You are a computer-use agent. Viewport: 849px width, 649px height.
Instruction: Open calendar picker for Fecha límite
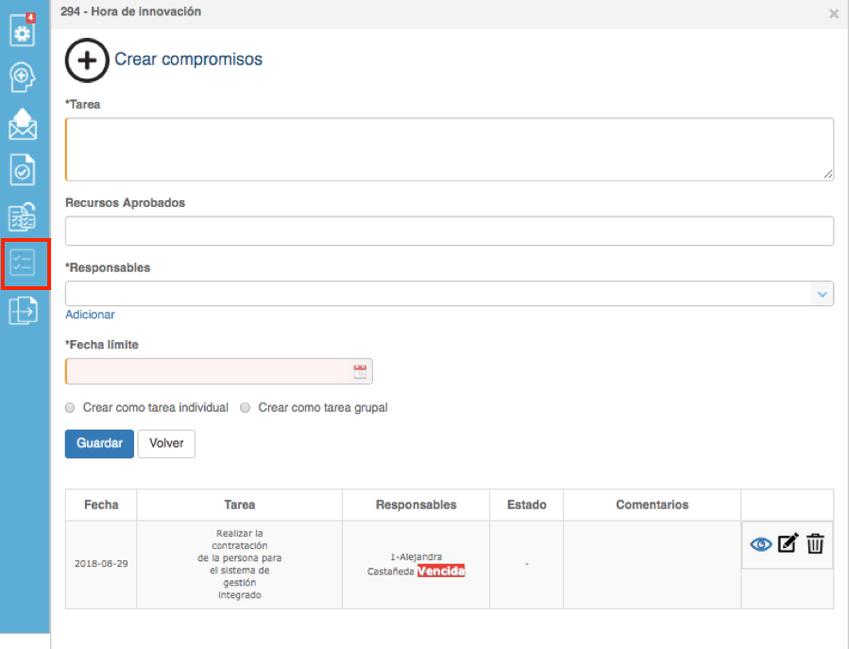[x=360, y=371]
